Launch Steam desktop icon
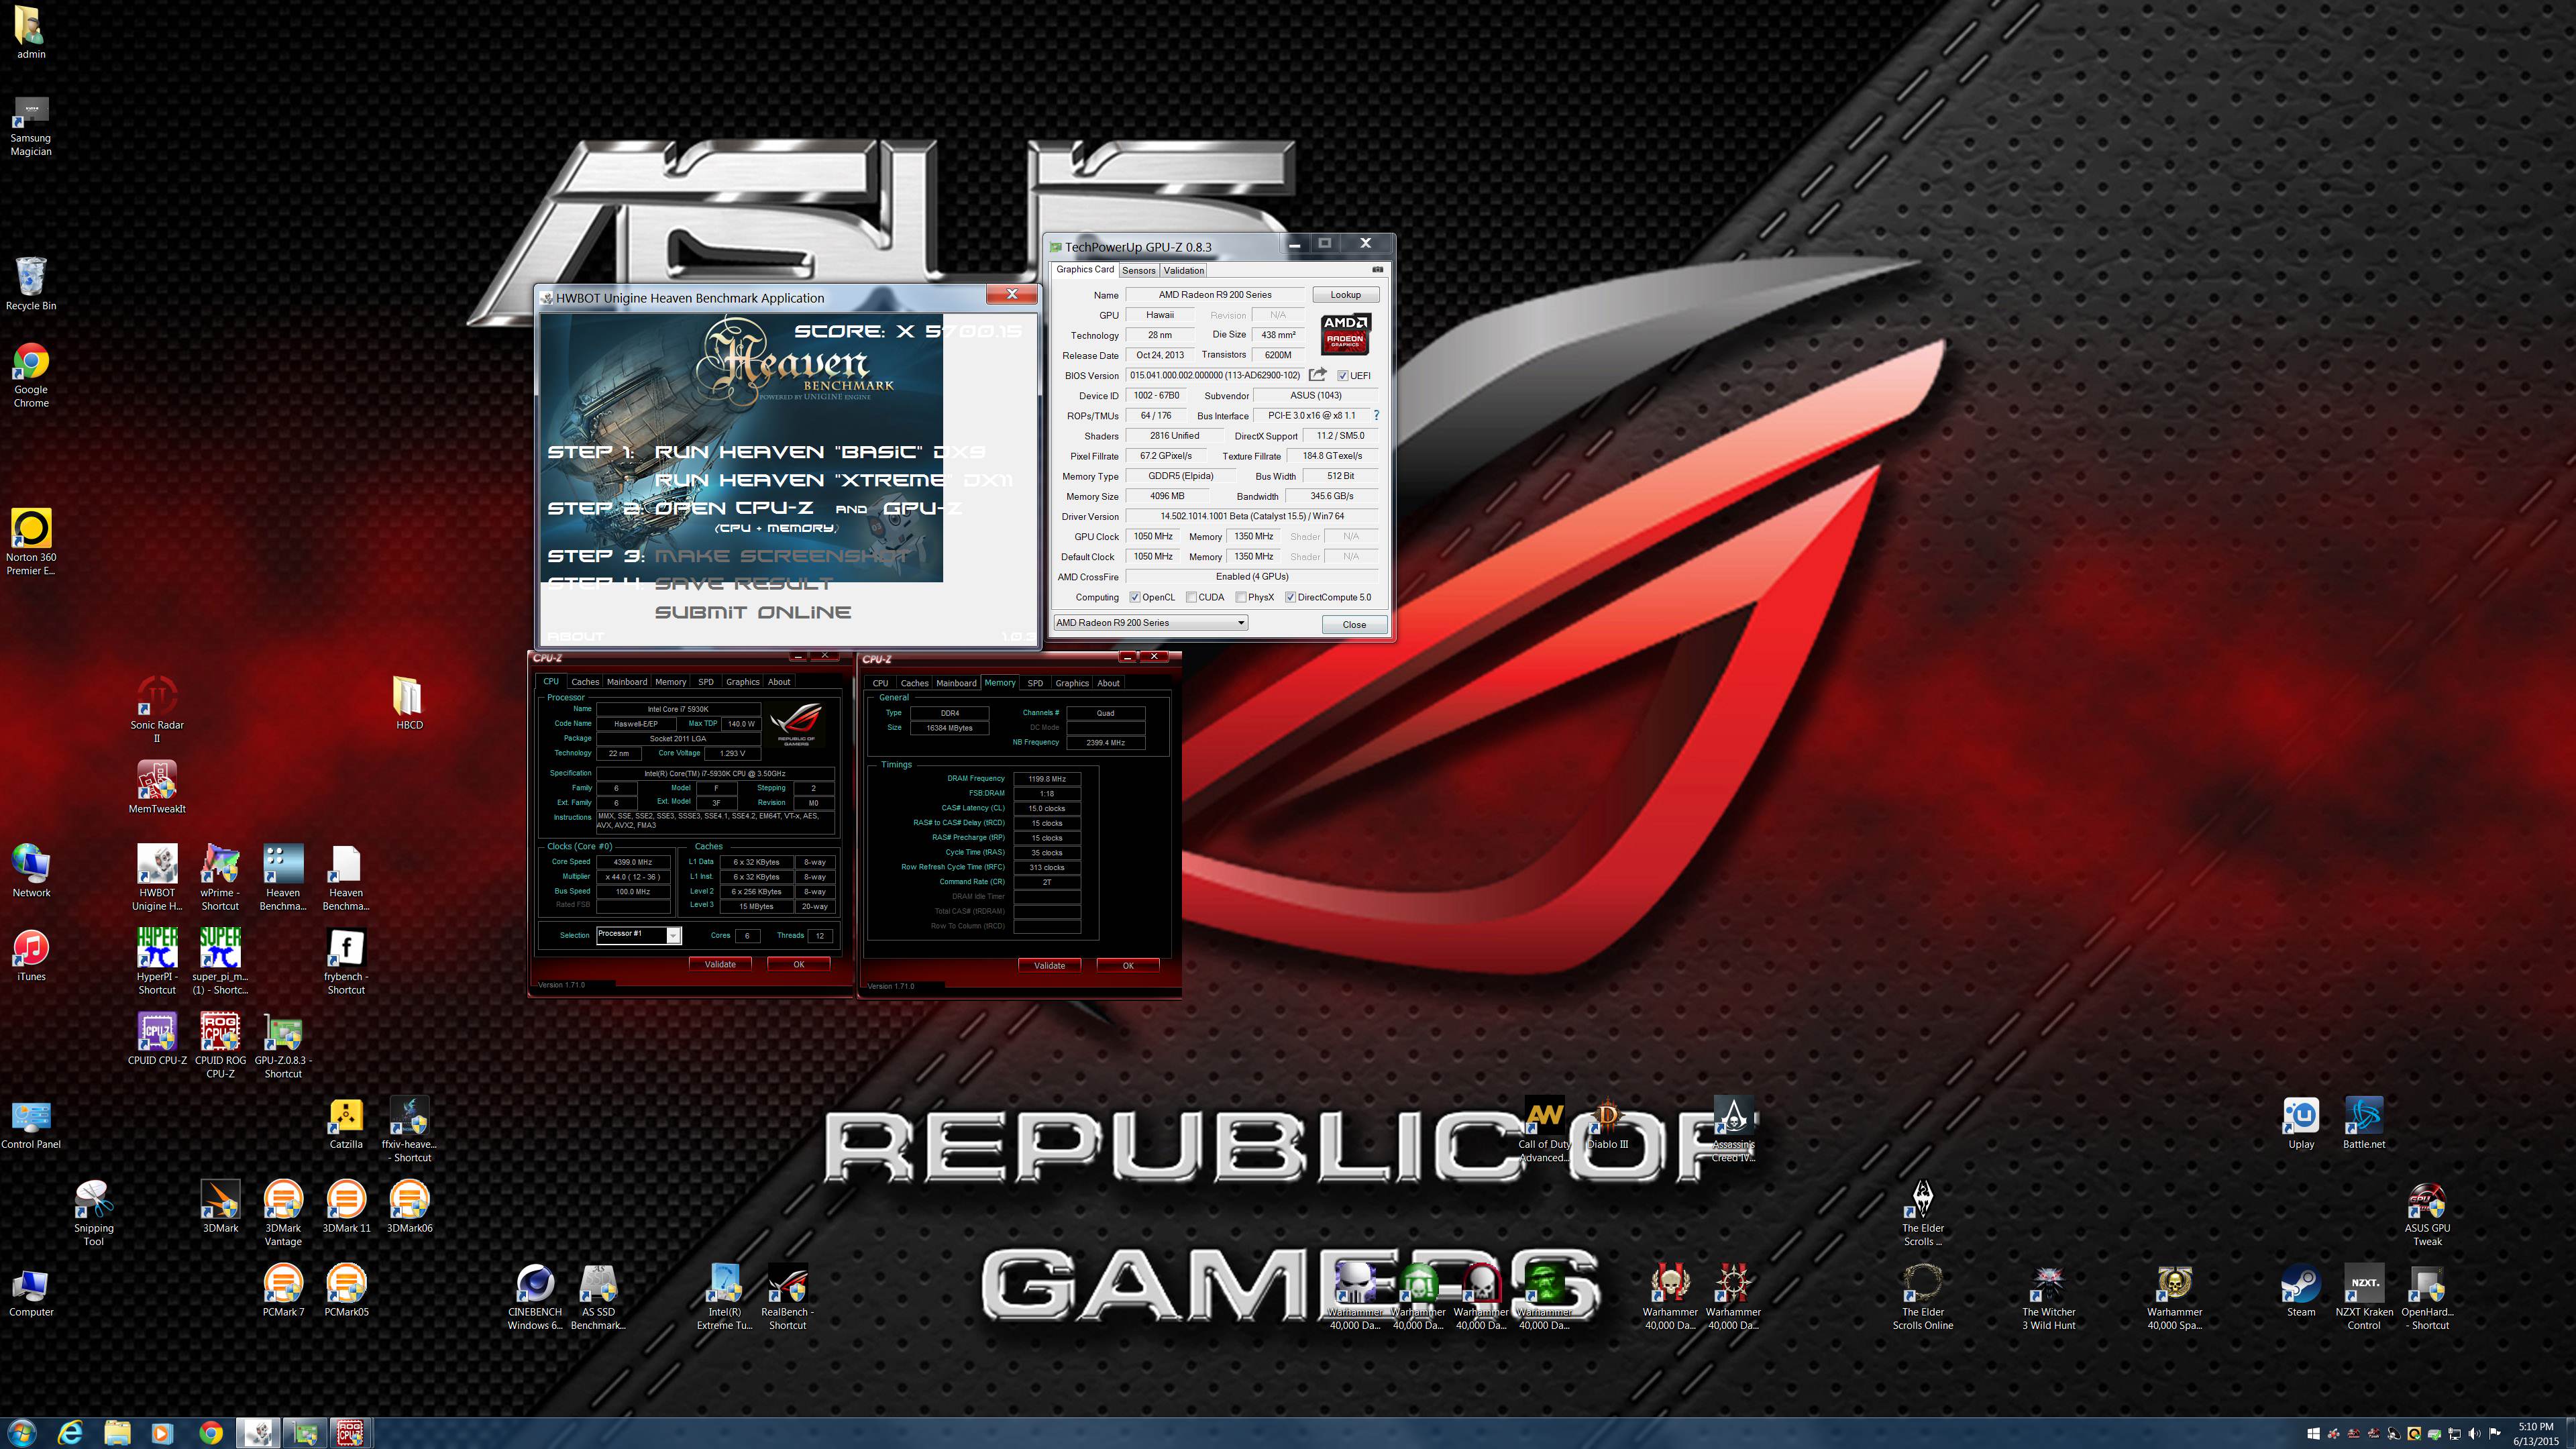 [2301, 1291]
